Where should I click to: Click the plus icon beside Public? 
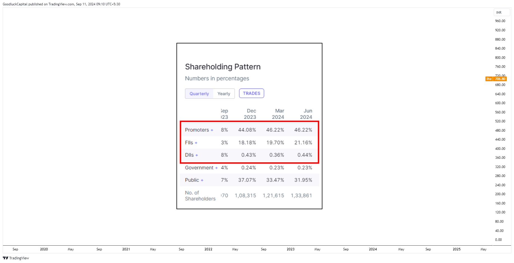click(x=202, y=180)
